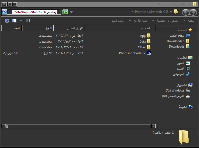Select الشبكة network in sidebar
The height and width of the screenshot is (148, 199).
tap(183, 107)
